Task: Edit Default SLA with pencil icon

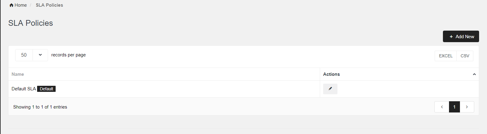Action: click(330, 89)
